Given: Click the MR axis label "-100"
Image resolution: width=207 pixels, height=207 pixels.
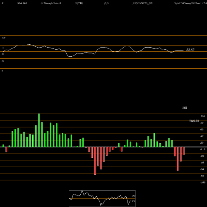Looking at the screenshot, I should pos(203,183).
